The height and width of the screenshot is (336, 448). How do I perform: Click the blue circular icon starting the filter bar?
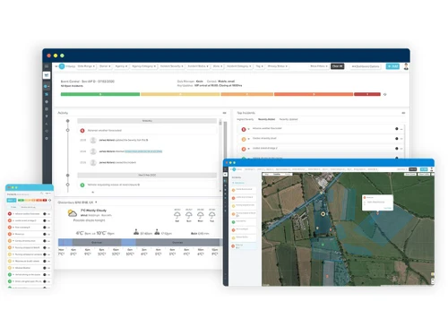pyautogui.click(x=62, y=66)
